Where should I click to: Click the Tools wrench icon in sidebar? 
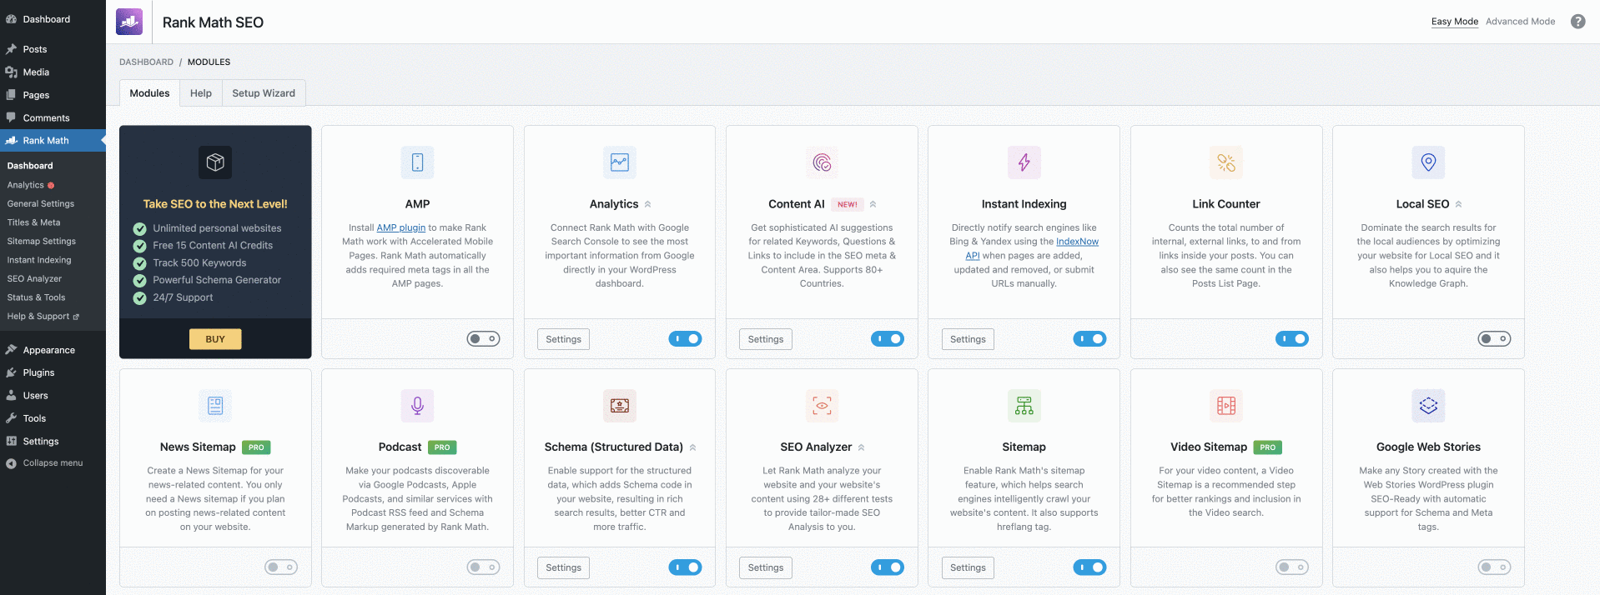[12, 418]
